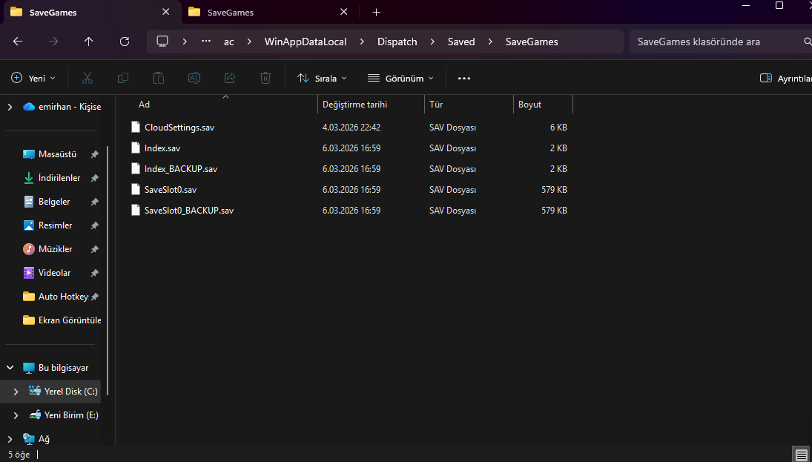Open the Yeni dropdown menu
Viewport: 812px width, 462px height.
(x=34, y=78)
